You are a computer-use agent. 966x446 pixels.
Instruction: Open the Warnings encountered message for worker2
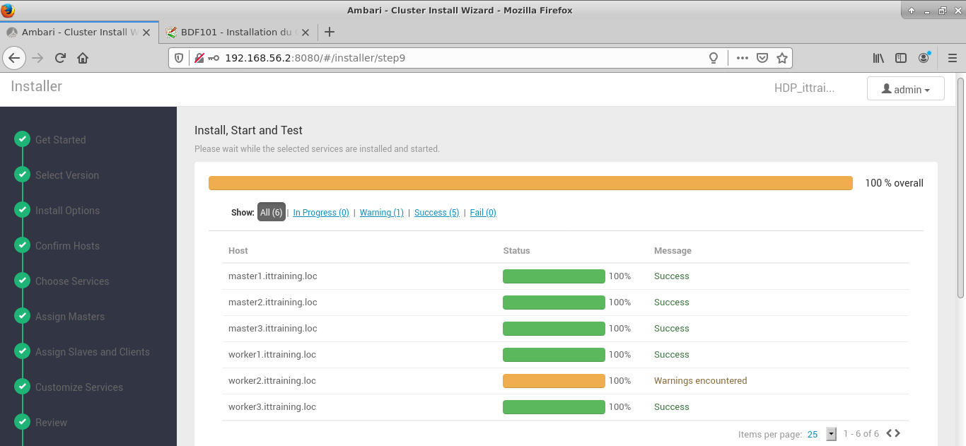tap(700, 381)
